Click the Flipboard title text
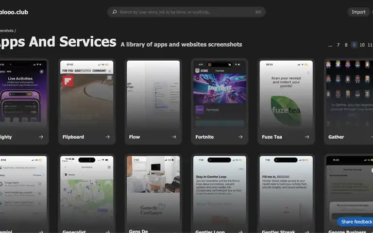Viewport: 373px width, 233px height. (x=73, y=137)
